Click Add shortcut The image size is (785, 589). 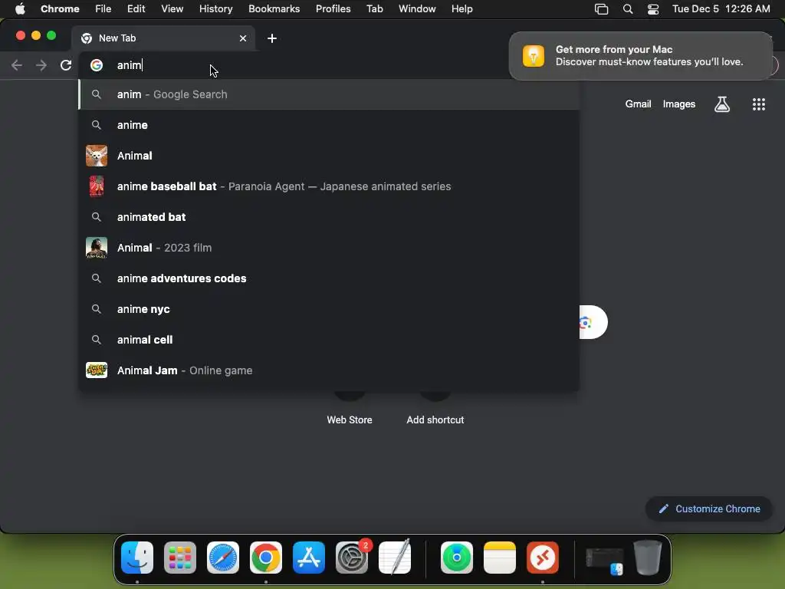pos(435,420)
